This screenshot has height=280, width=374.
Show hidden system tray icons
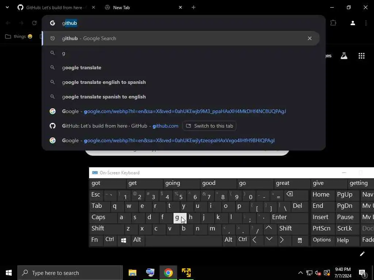pos(301,273)
